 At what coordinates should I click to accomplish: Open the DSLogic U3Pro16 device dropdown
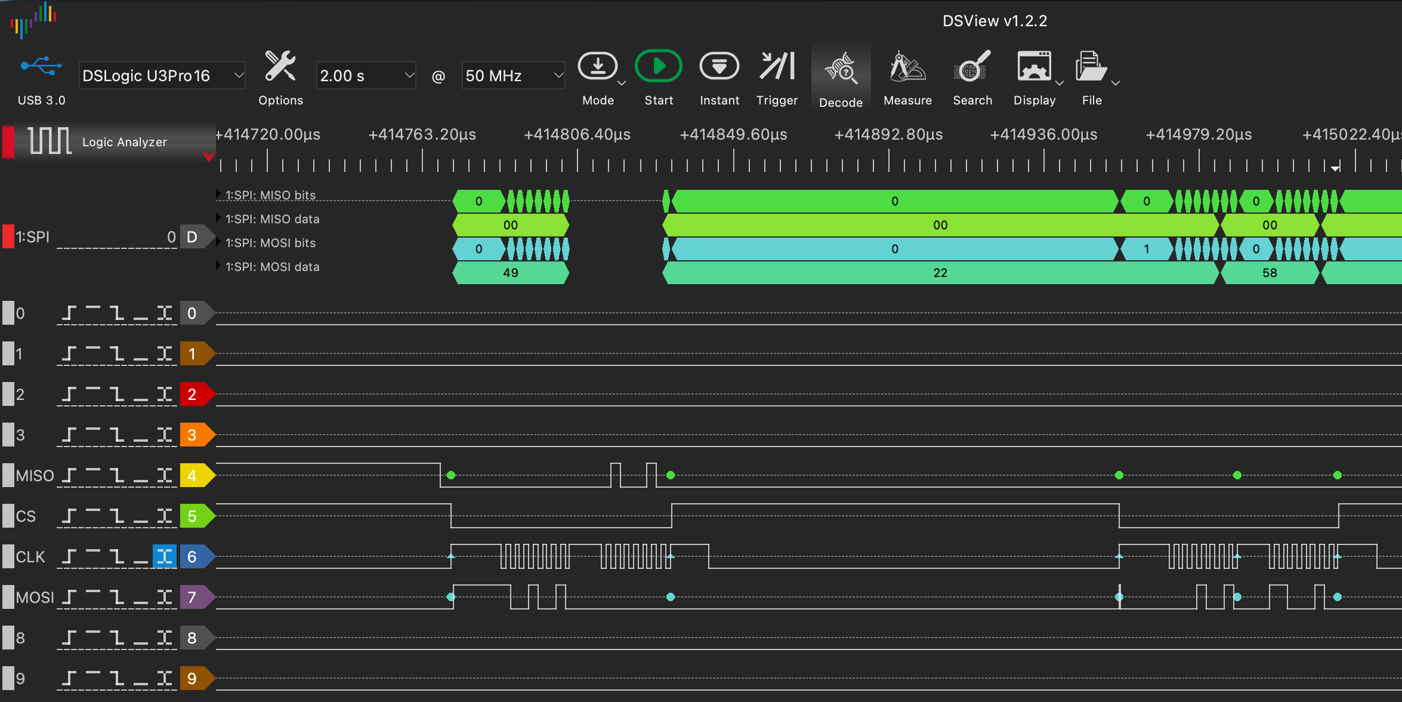pos(162,76)
